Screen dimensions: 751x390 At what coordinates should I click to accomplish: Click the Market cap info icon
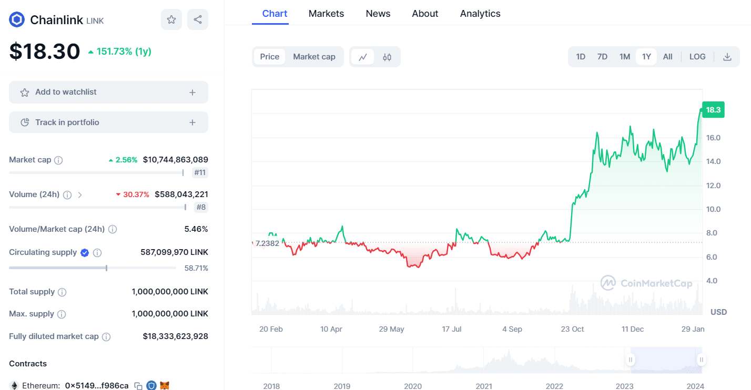pos(58,159)
